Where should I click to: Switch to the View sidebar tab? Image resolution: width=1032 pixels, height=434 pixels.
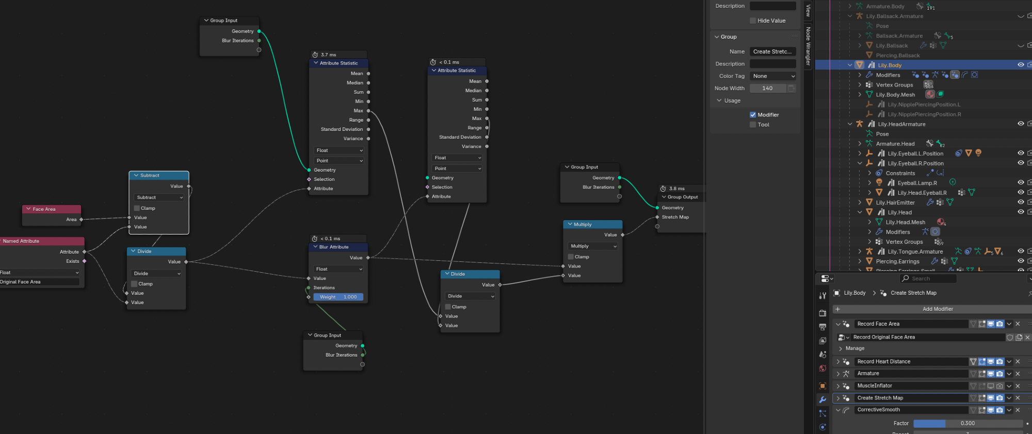(808, 10)
